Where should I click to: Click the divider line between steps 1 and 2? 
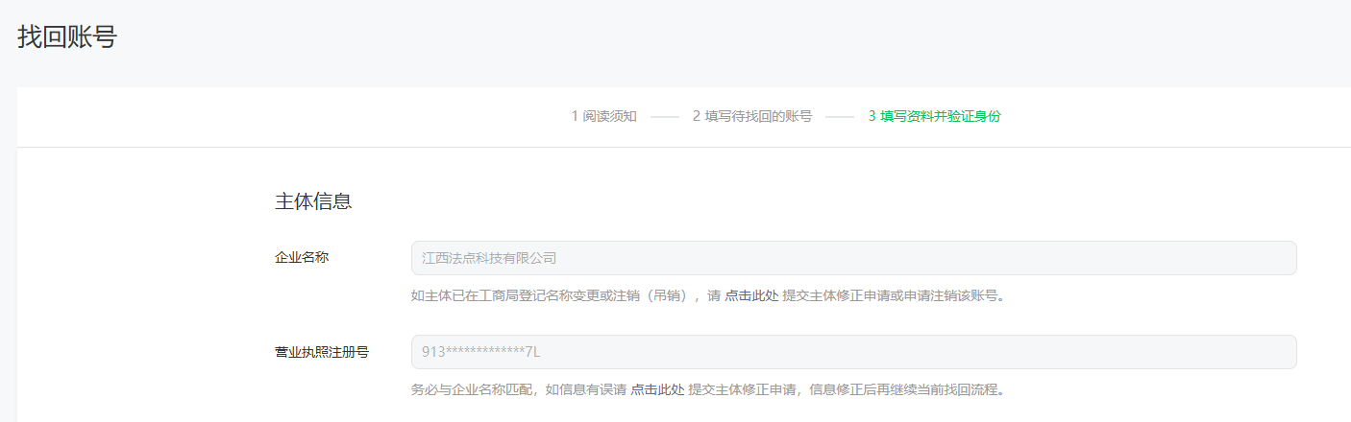tap(665, 117)
